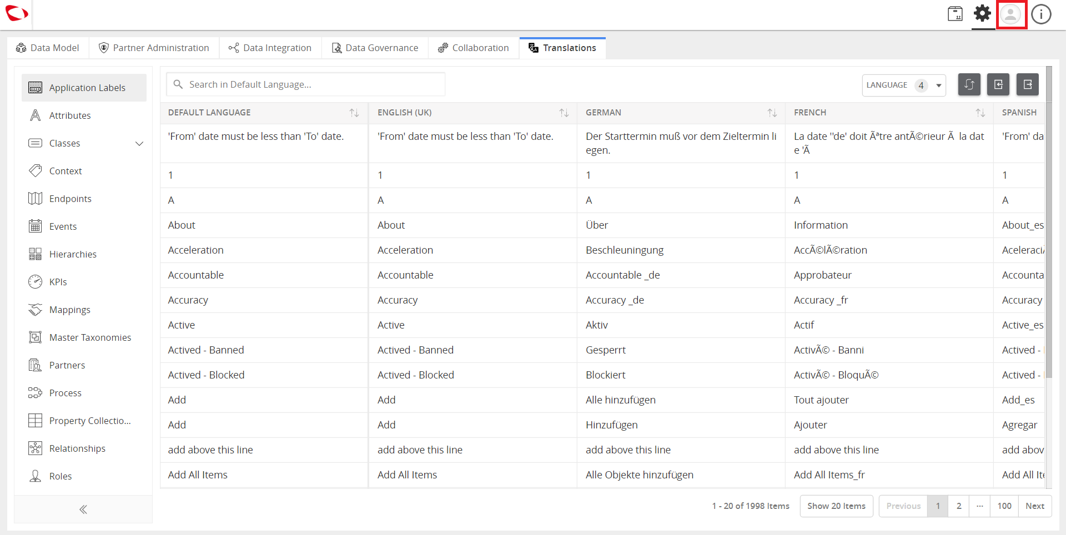The height and width of the screenshot is (535, 1066).
Task: Open the Data Integration tab
Action: click(x=270, y=48)
